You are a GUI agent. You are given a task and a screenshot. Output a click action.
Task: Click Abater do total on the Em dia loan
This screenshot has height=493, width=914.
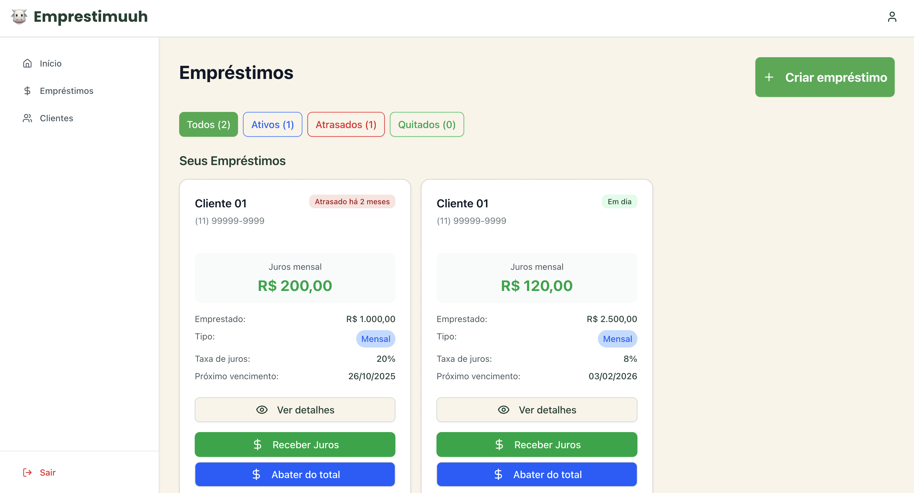coord(536,474)
